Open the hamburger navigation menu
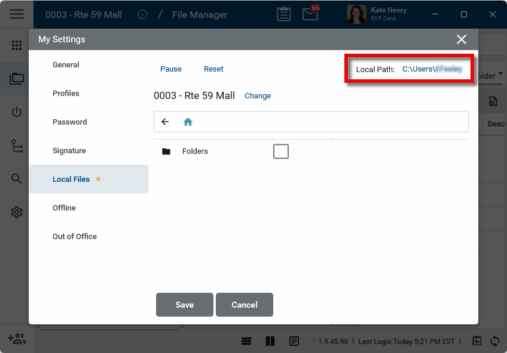The width and height of the screenshot is (507, 353). point(17,14)
